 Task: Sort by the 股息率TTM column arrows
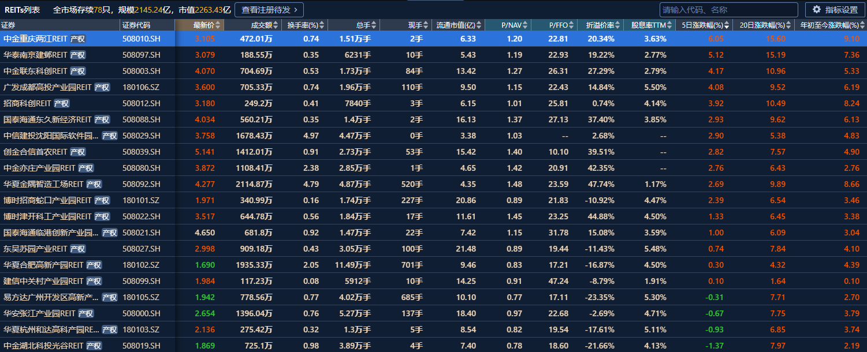tap(669, 25)
